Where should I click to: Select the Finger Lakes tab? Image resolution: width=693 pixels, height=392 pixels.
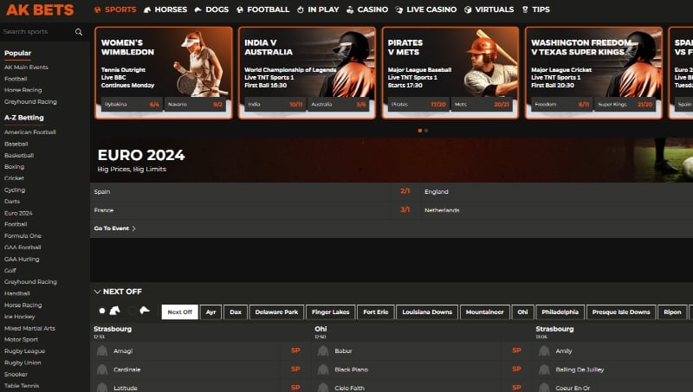pos(331,312)
